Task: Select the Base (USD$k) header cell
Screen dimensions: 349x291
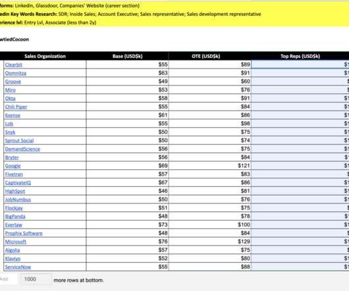Action: 128,56
